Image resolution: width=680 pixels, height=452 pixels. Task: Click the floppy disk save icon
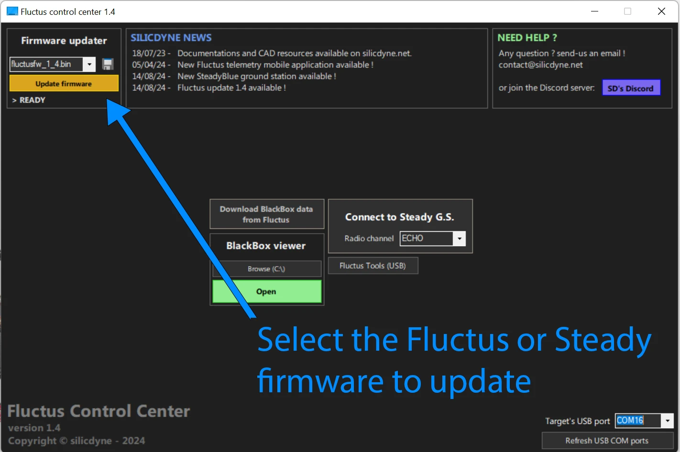[x=108, y=65]
